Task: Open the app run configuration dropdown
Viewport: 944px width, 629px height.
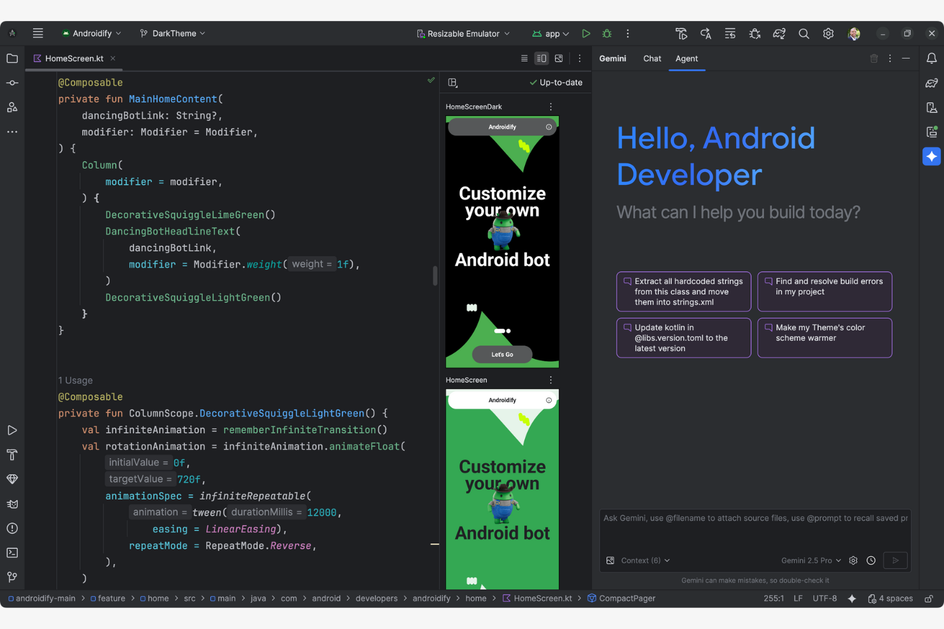Action: coord(550,33)
